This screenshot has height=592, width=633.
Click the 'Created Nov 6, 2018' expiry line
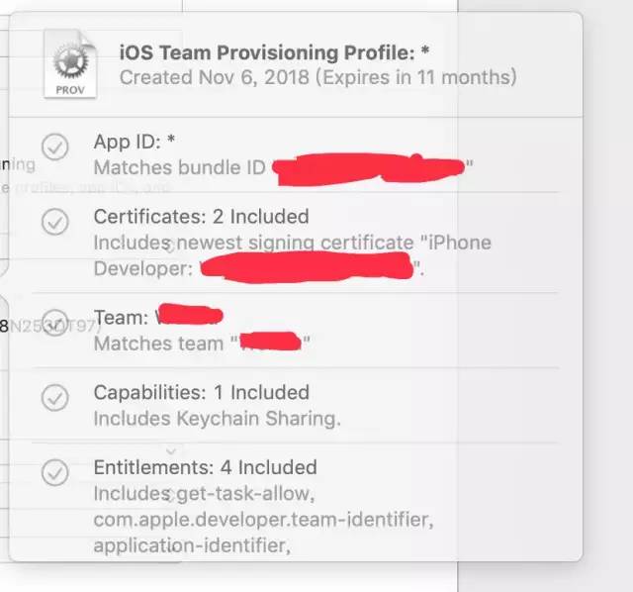[317, 76]
